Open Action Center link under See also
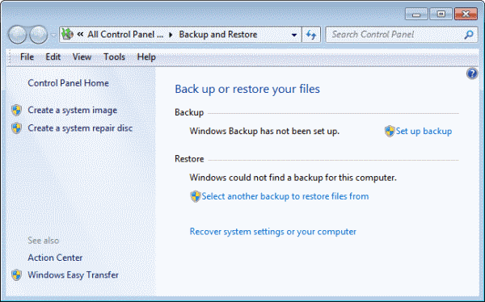 55,258
